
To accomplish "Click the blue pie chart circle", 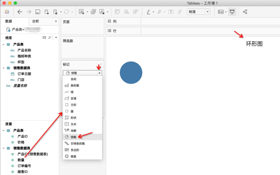I will click(131, 73).
